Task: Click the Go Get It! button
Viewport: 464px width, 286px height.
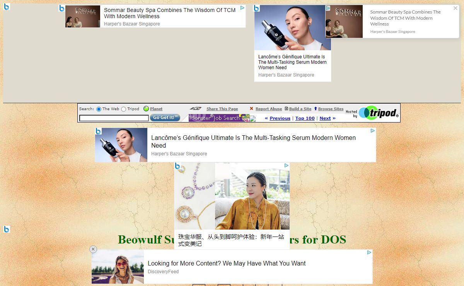Action: [165, 117]
